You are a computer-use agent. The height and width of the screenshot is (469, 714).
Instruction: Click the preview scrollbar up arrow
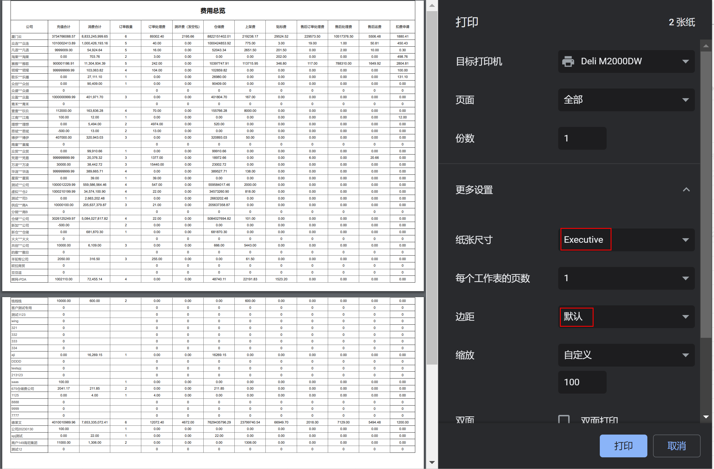point(432,5)
